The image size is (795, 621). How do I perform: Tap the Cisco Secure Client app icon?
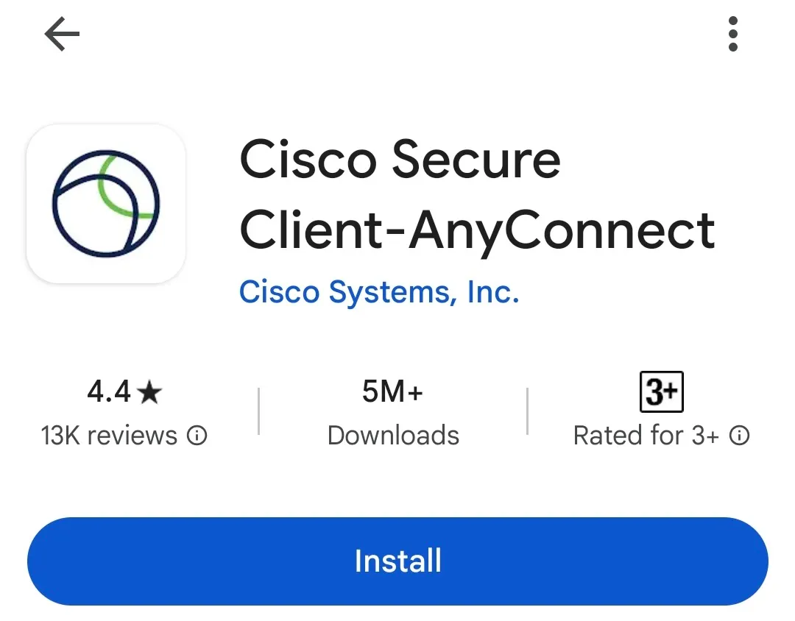pos(106,204)
